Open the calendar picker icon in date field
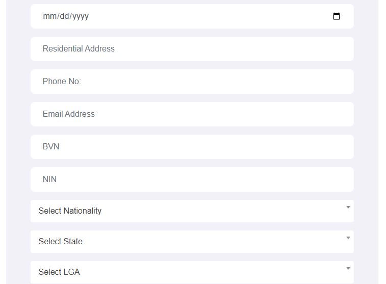The height and width of the screenshot is (284, 386). click(x=336, y=16)
